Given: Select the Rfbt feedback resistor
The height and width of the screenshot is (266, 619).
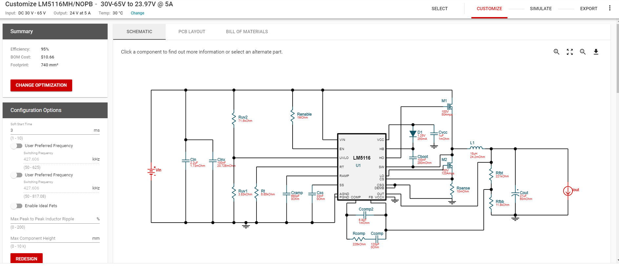Looking at the screenshot, I should (491, 174).
